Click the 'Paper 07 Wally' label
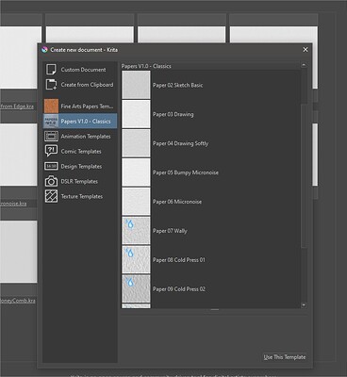The width and height of the screenshot is (347, 377). 170,231
